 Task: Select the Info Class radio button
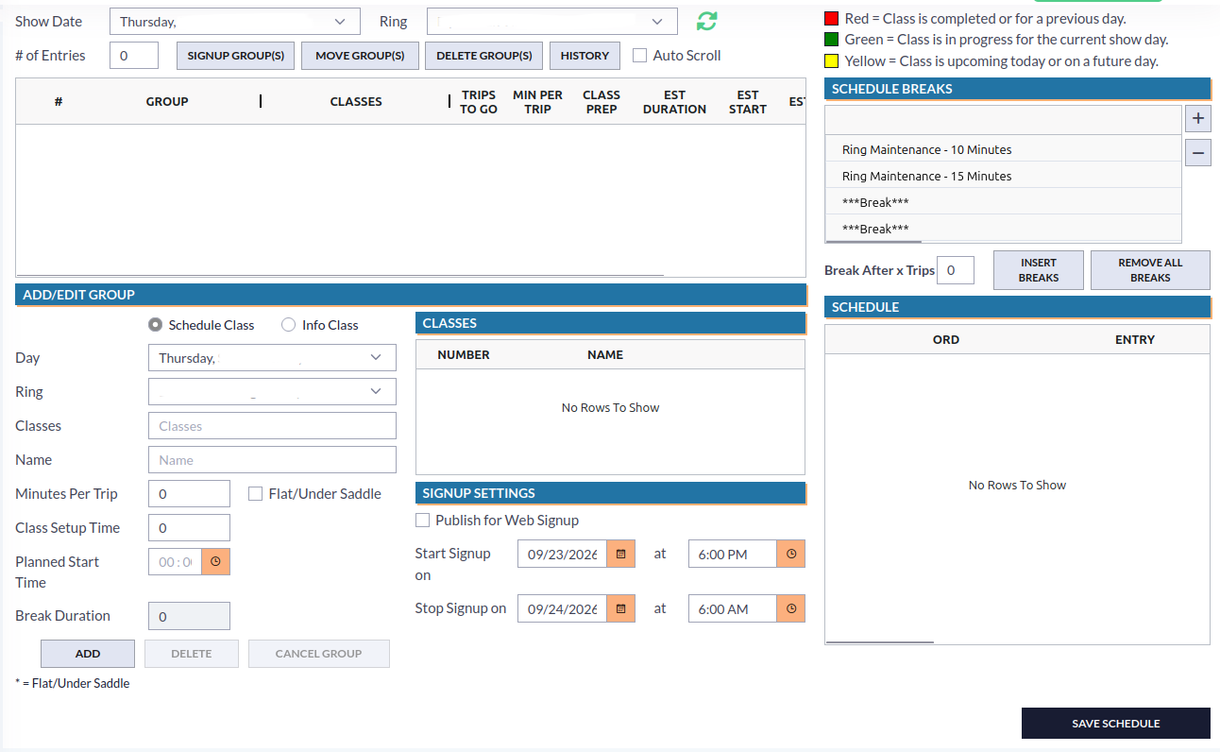click(288, 325)
